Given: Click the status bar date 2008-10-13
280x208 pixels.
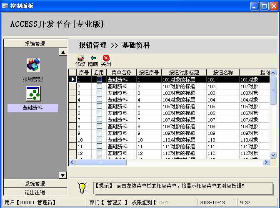Looking at the screenshot, I should point(212,203).
